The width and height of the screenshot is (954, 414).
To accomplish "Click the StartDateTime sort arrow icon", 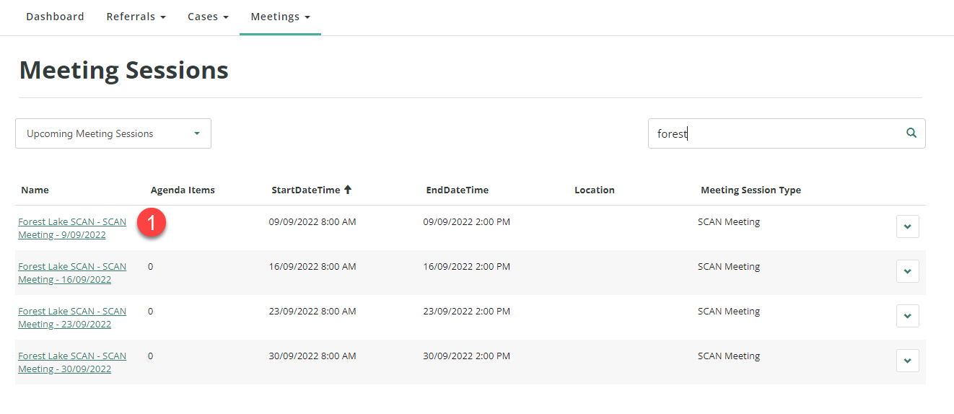I will (348, 190).
